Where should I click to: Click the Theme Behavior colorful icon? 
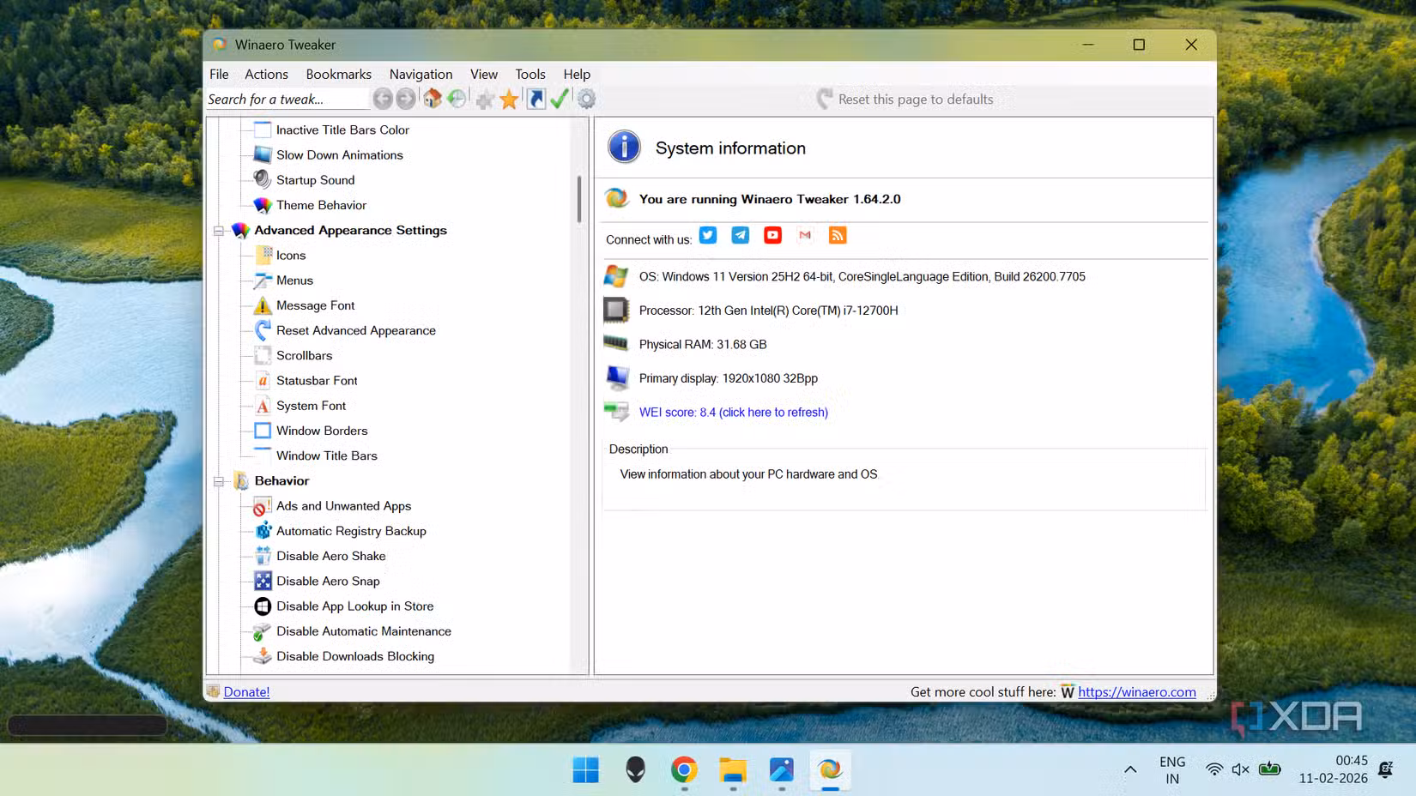point(263,205)
